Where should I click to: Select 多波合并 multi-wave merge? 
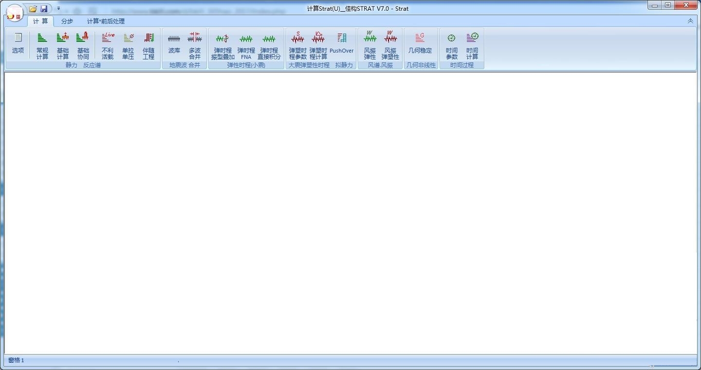(195, 45)
